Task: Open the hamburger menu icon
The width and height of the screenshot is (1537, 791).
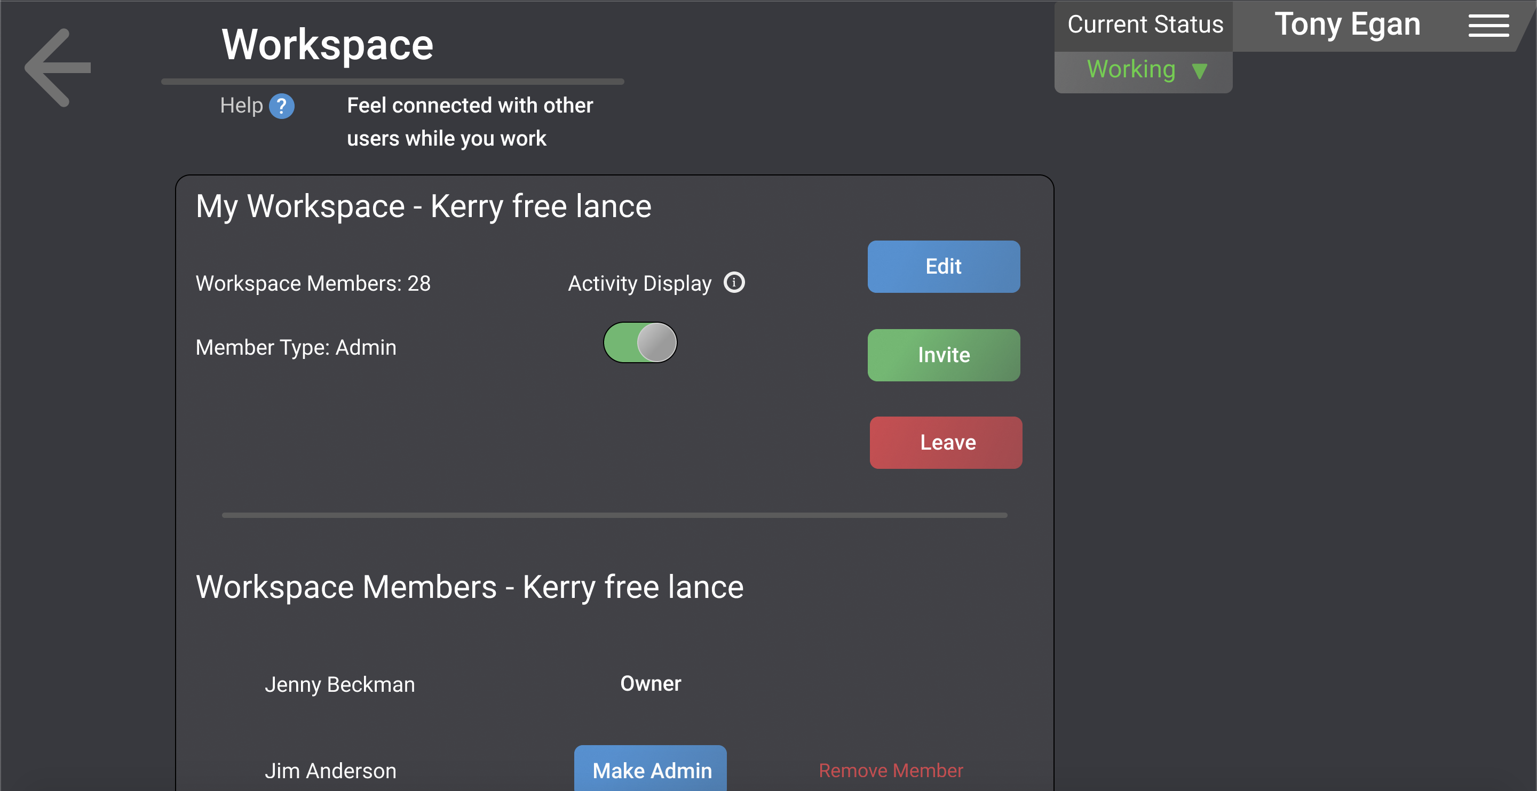Action: (x=1488, y=26)
